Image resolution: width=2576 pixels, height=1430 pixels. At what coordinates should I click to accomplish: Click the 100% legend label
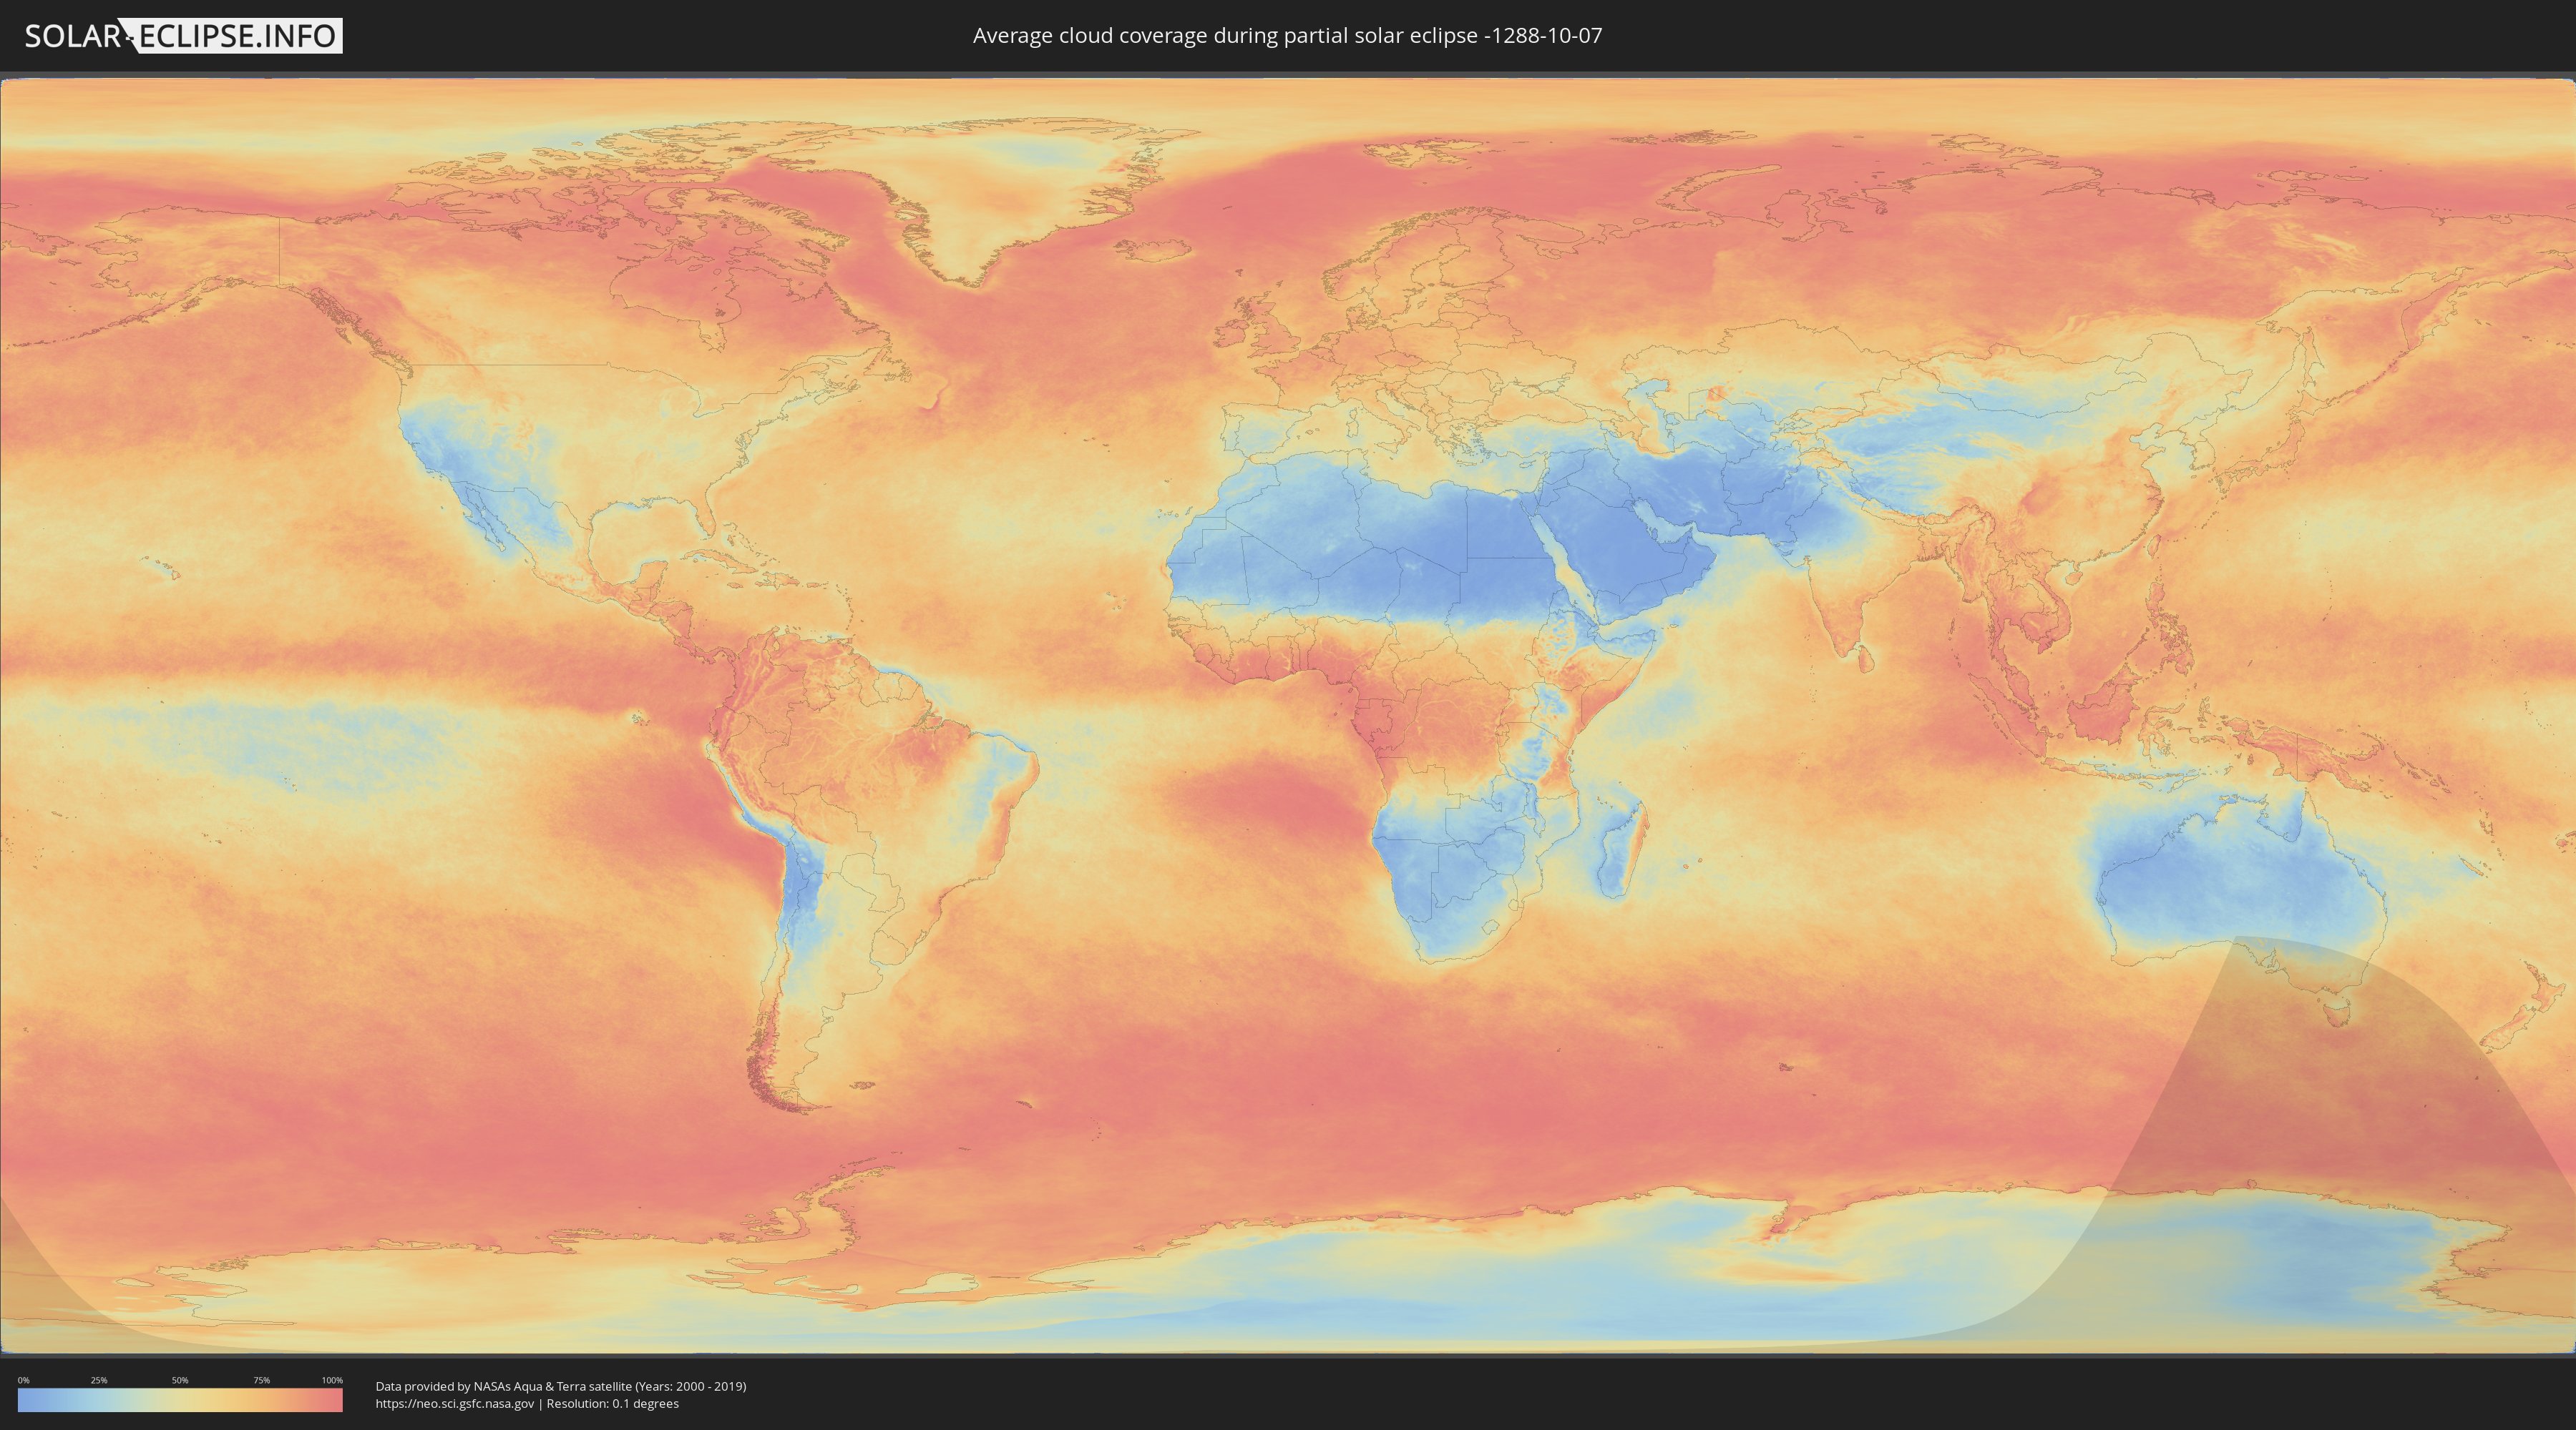click(x=332, y=1380)
